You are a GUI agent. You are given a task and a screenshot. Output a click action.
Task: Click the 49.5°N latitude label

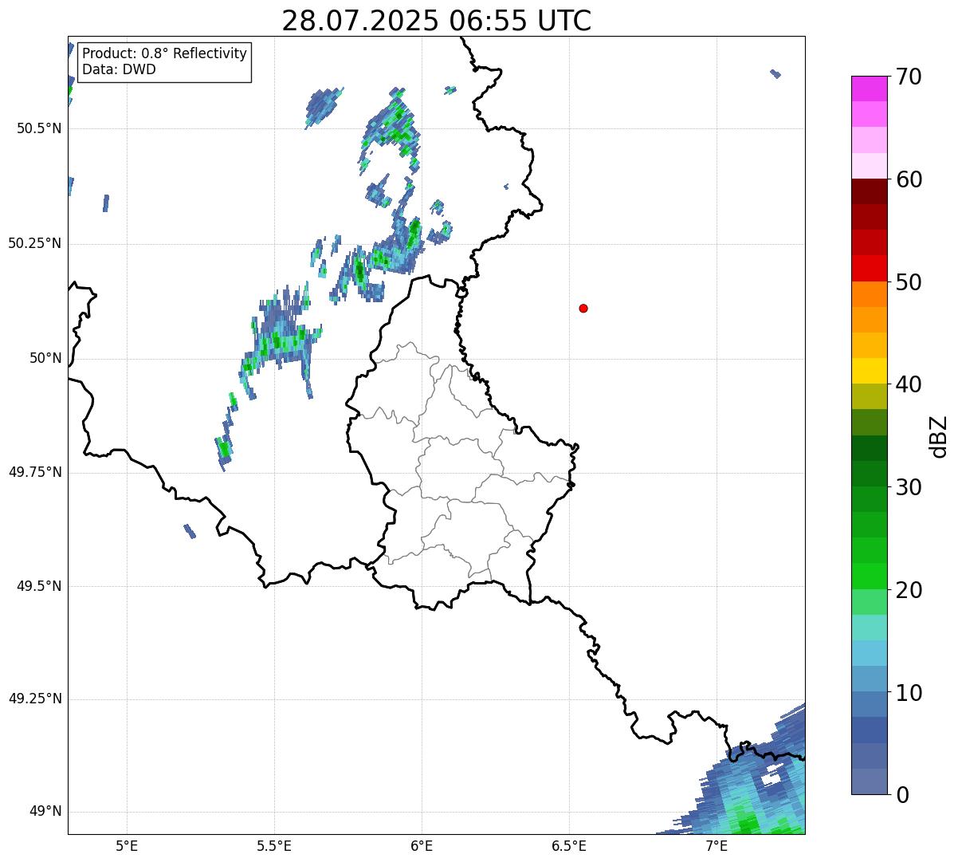39,586
